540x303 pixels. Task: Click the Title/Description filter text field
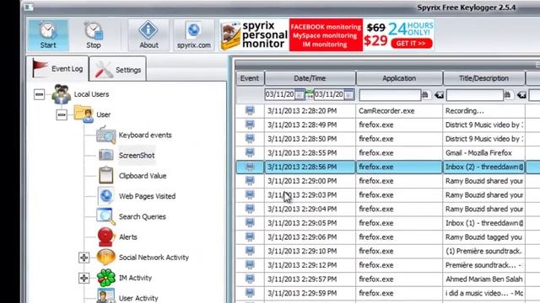click(474, 95)
